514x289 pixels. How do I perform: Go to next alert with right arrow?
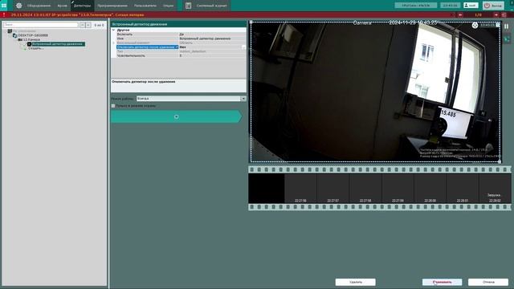pos(496,14)
